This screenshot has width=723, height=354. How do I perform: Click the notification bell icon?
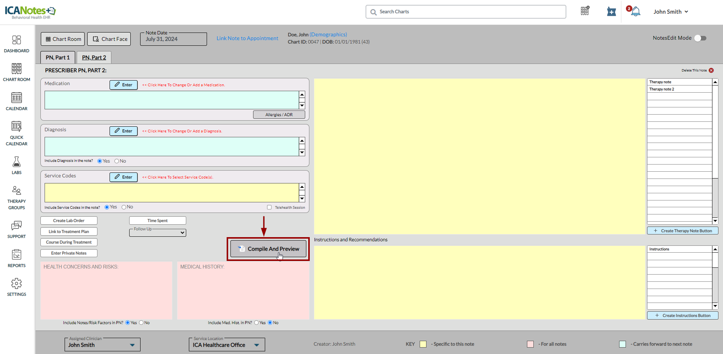tap(636, 12)
